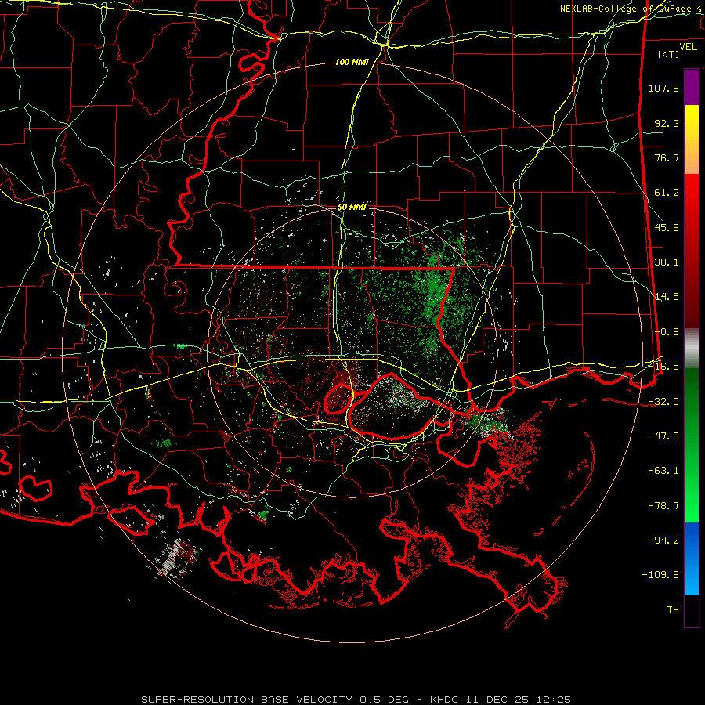Click the 50 NMI range ring label

tap(352, 208)
